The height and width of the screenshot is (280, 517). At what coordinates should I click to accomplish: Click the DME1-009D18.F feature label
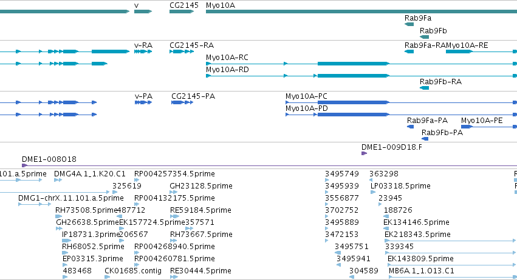[x=392, y=147]
